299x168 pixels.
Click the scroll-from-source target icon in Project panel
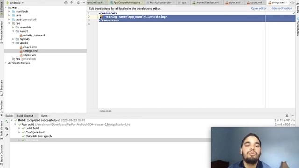click(x=66, y=3)
